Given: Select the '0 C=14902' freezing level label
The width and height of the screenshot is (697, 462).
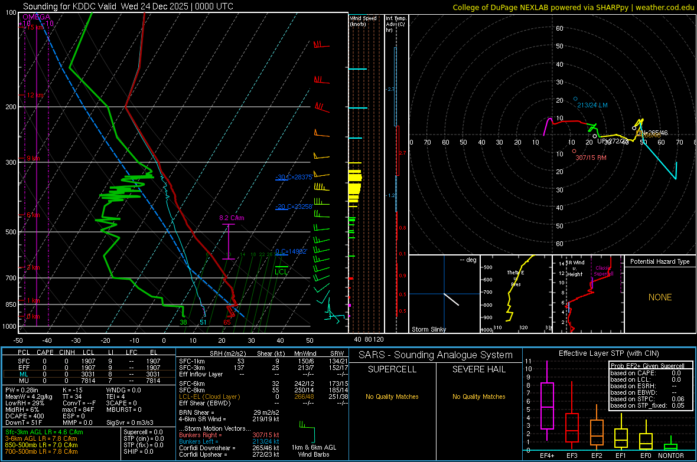Looking at the screenshot, I should point(291,251).
